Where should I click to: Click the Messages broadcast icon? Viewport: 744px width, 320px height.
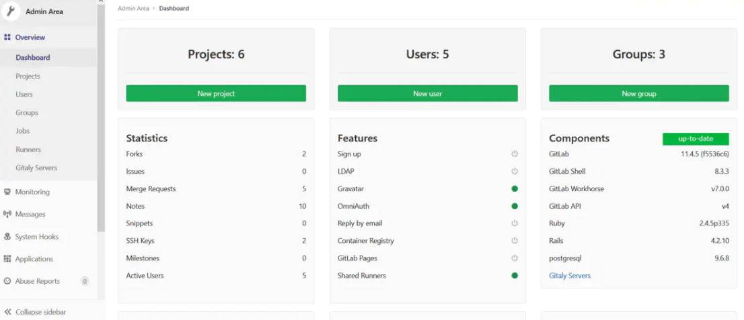point(7,215)
